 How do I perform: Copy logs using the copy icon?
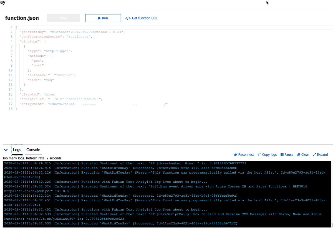click(260, 154)
